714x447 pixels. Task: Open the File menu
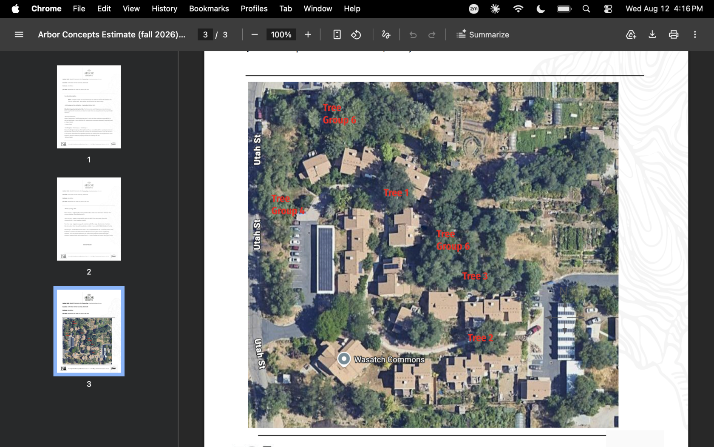pos(79,9)
